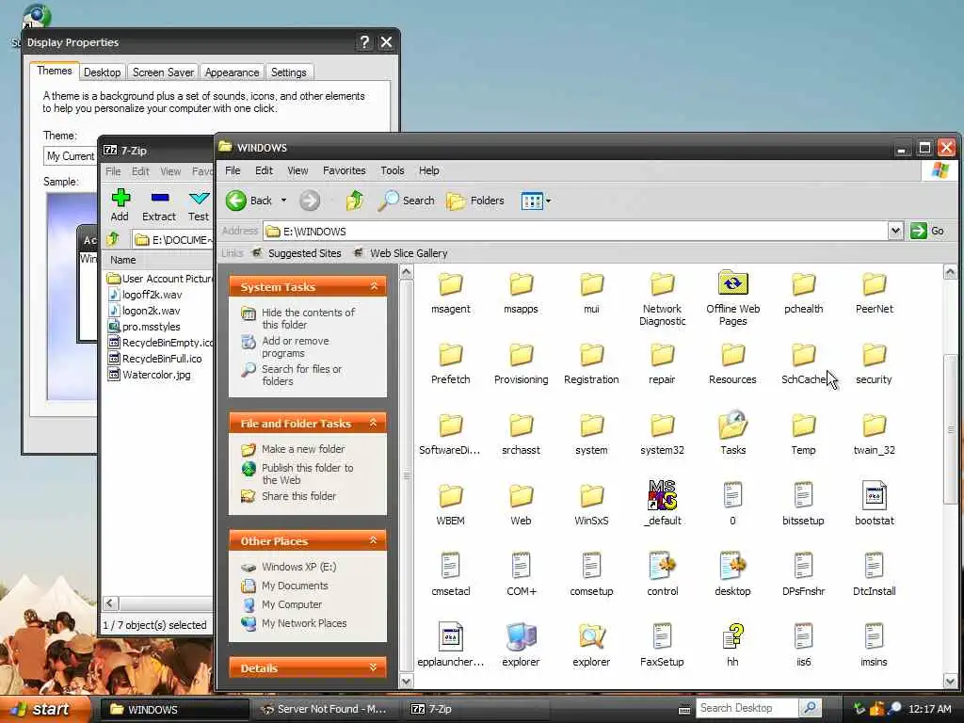The height and width of the screenshot is (723, 964).
Task: Select logoff2k.wav in 7-Zip list
Action: (146, 295)
